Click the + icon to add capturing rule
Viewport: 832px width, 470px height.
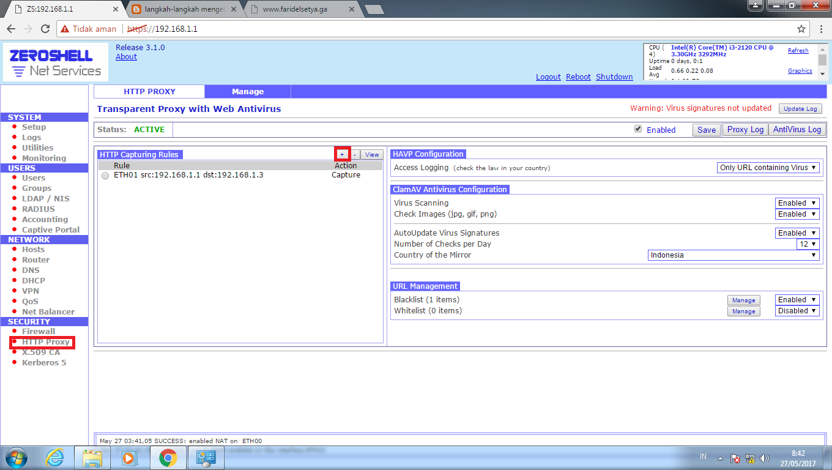(x=343, y=154)
